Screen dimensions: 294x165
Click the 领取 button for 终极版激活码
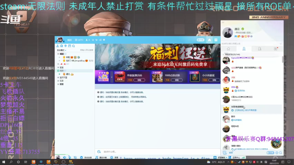click(139, 80)
